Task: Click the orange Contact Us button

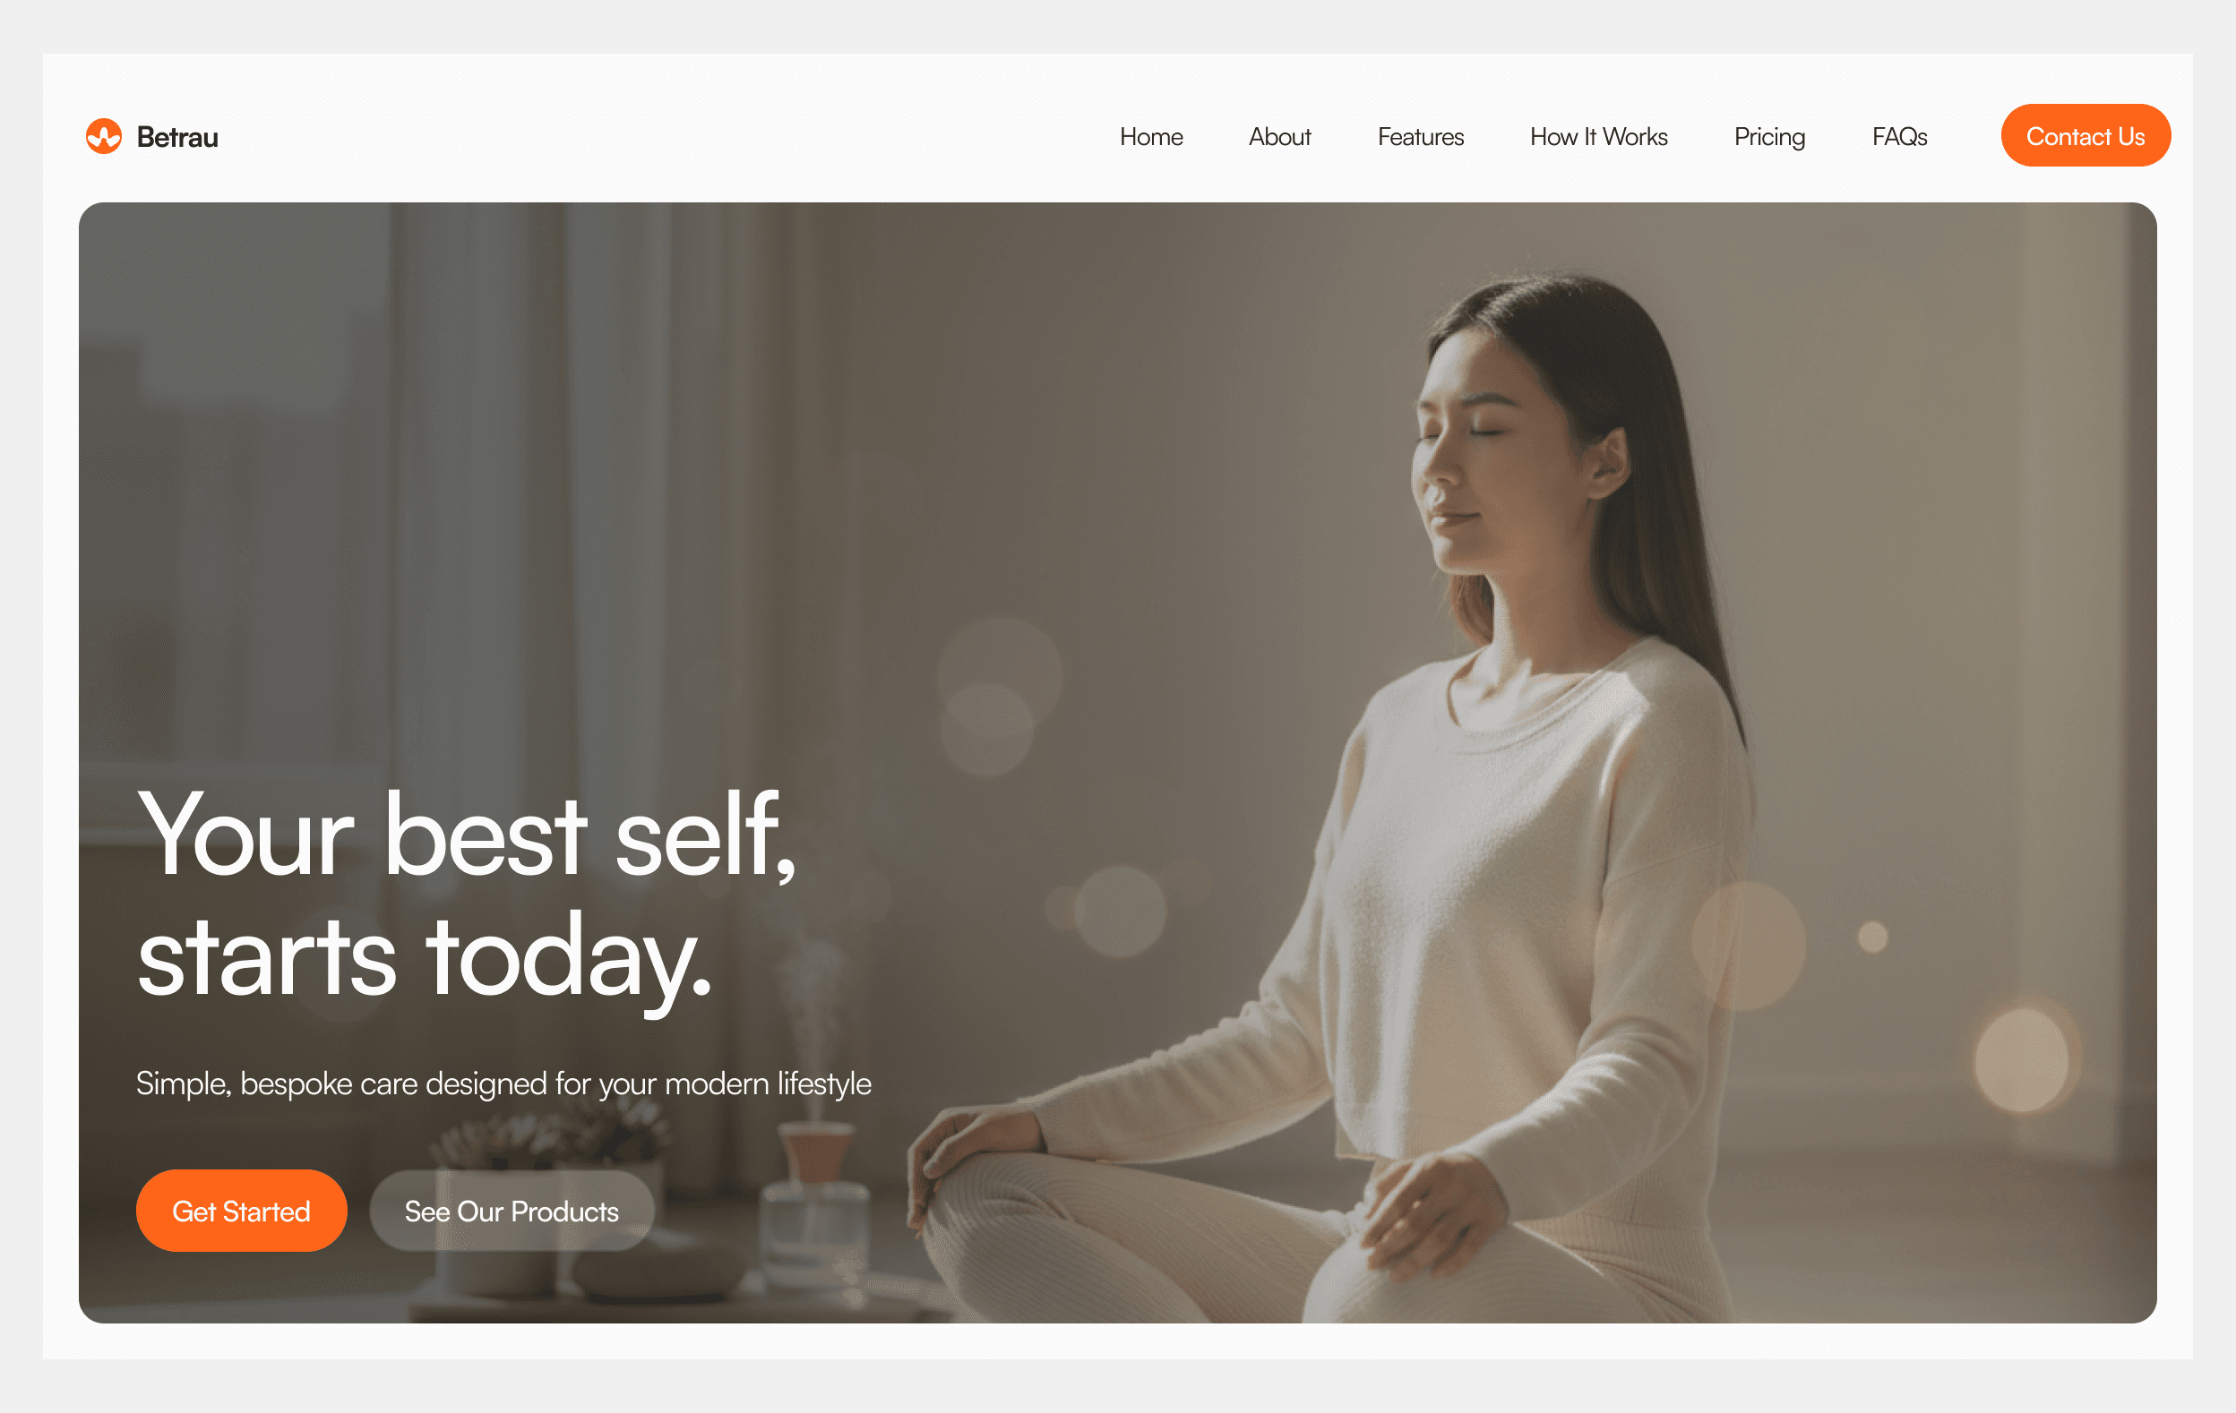Action: (x=2085, y=135)
